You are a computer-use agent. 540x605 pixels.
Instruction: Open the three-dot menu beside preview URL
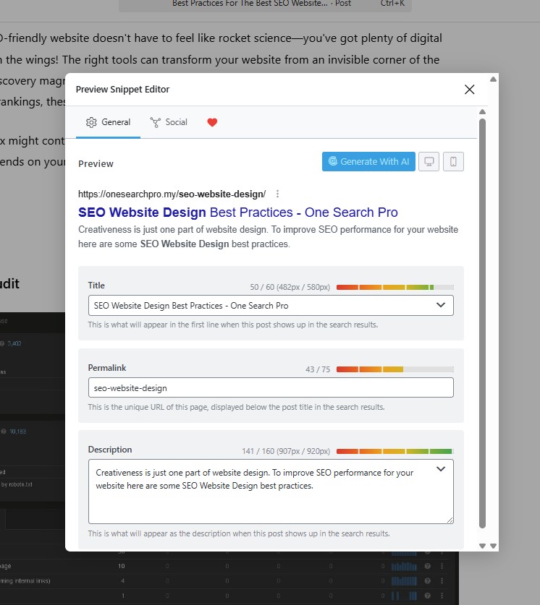[277, 194]
